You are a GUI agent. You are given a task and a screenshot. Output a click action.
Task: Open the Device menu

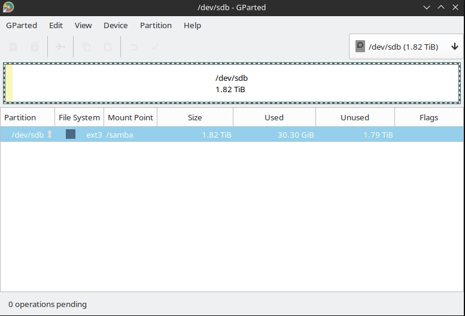(x=116, y=26)
